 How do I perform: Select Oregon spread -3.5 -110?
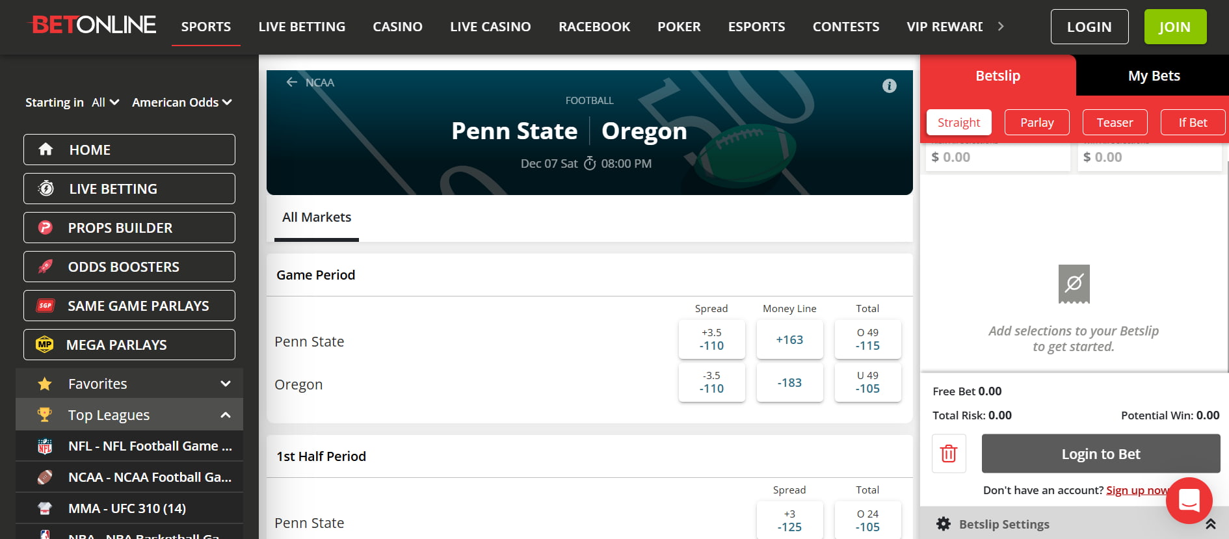(711, 382)
